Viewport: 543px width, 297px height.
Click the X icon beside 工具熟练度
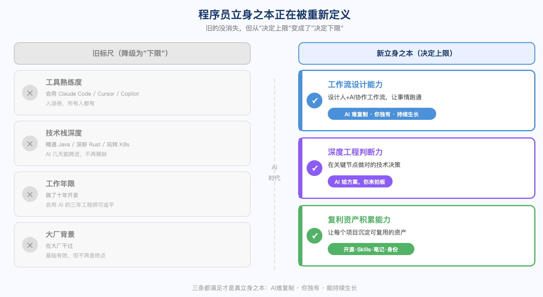30,93
